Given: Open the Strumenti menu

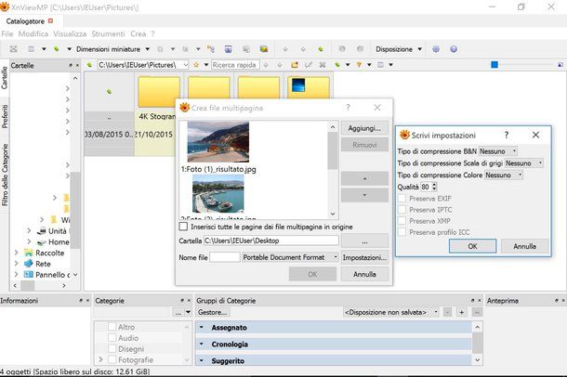Looking at the screenshot, I should click(x=108, y=34).
